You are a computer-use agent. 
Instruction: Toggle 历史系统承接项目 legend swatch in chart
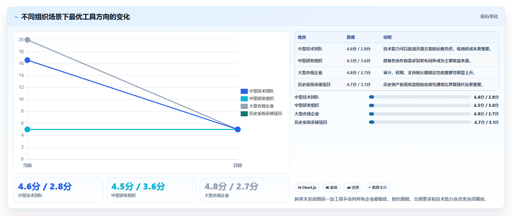point(244,114)
